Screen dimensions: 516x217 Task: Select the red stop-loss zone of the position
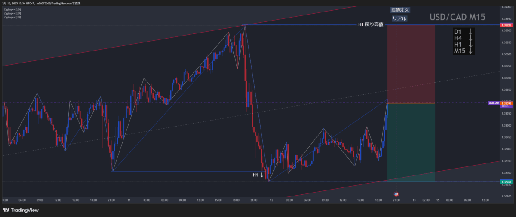411,64
